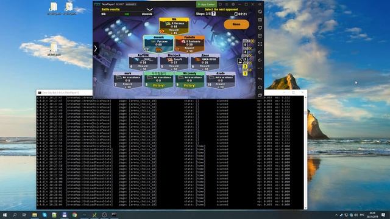Open NoxPlayer screen capture sidebar icon

click(x=260, y=28)
